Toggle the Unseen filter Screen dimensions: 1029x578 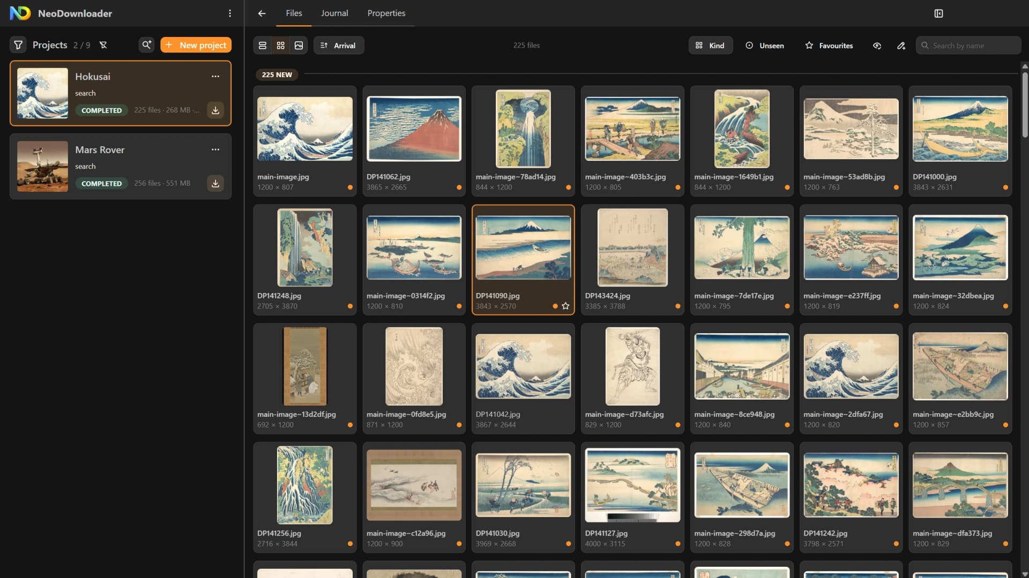coord(765,46)
